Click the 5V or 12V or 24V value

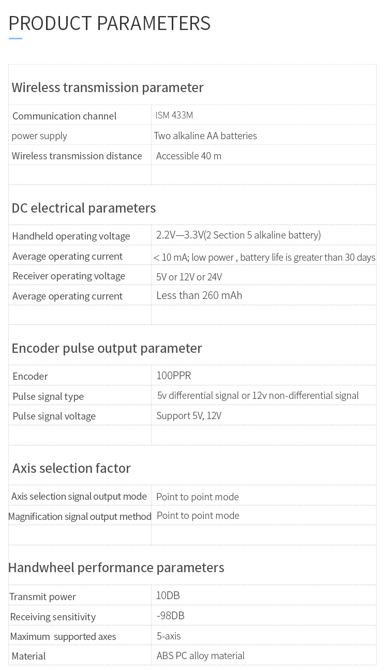tap(189, 277)
